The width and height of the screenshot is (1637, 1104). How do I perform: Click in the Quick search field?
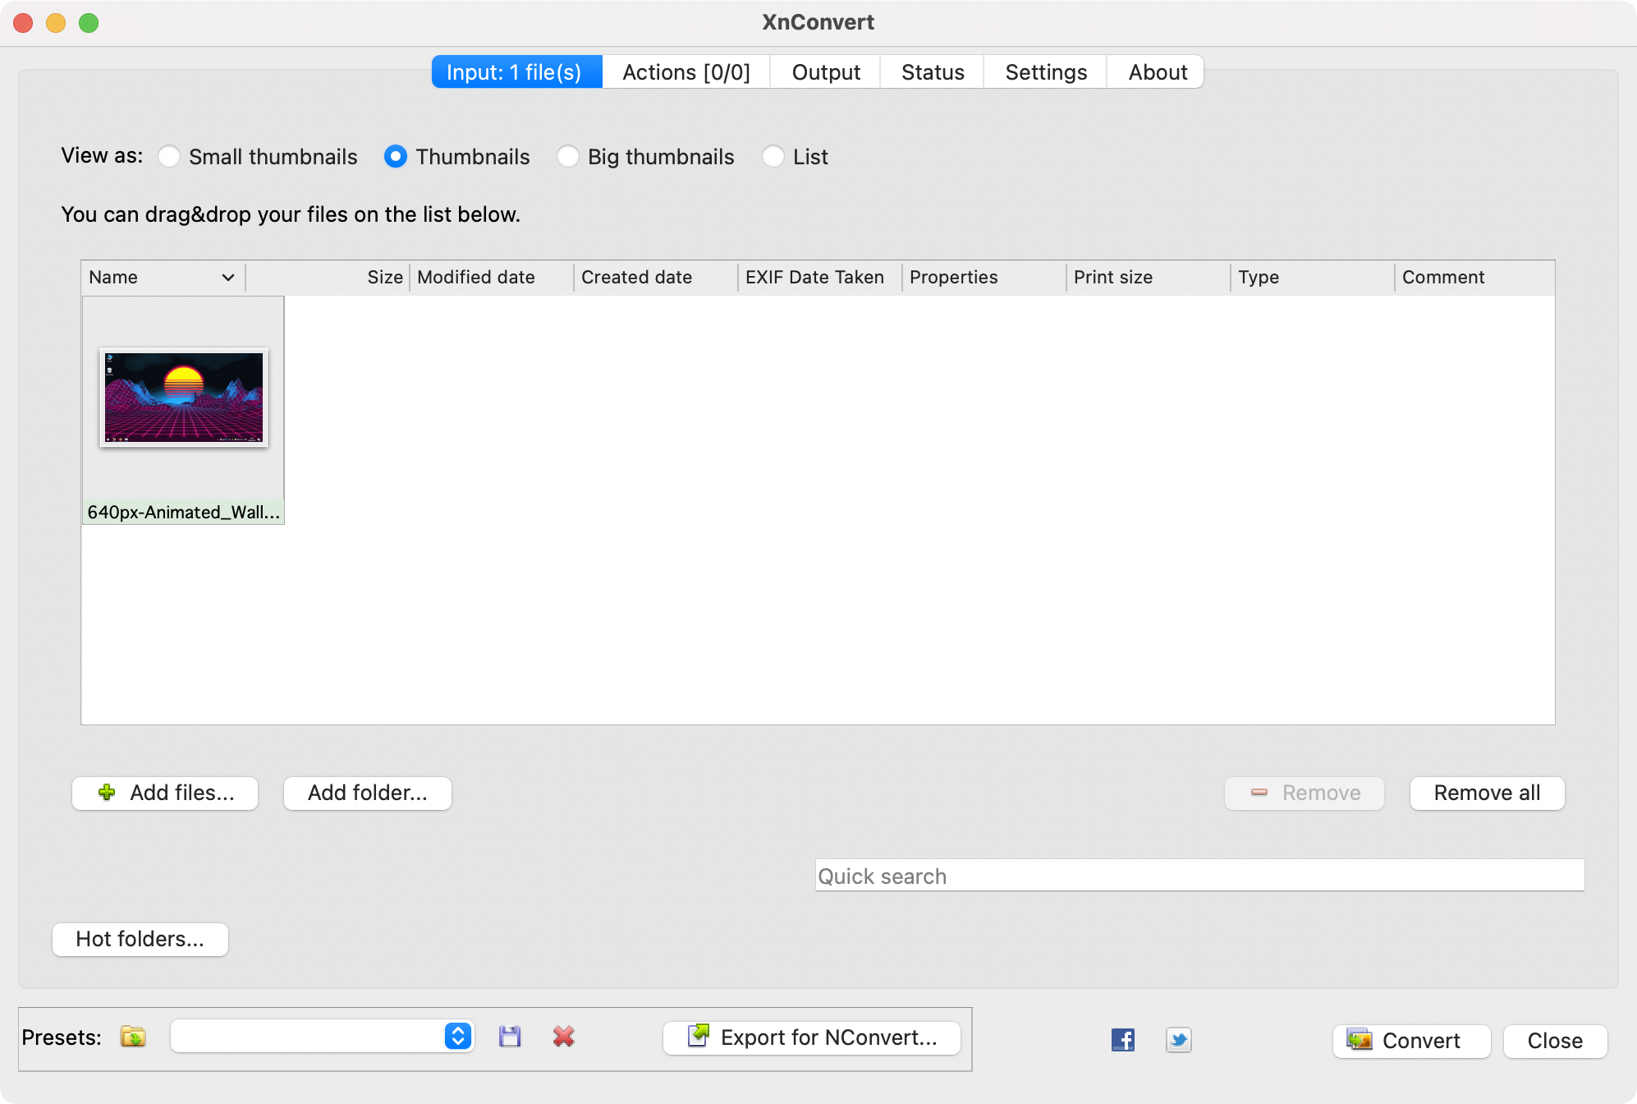[x=1199, y=876]
